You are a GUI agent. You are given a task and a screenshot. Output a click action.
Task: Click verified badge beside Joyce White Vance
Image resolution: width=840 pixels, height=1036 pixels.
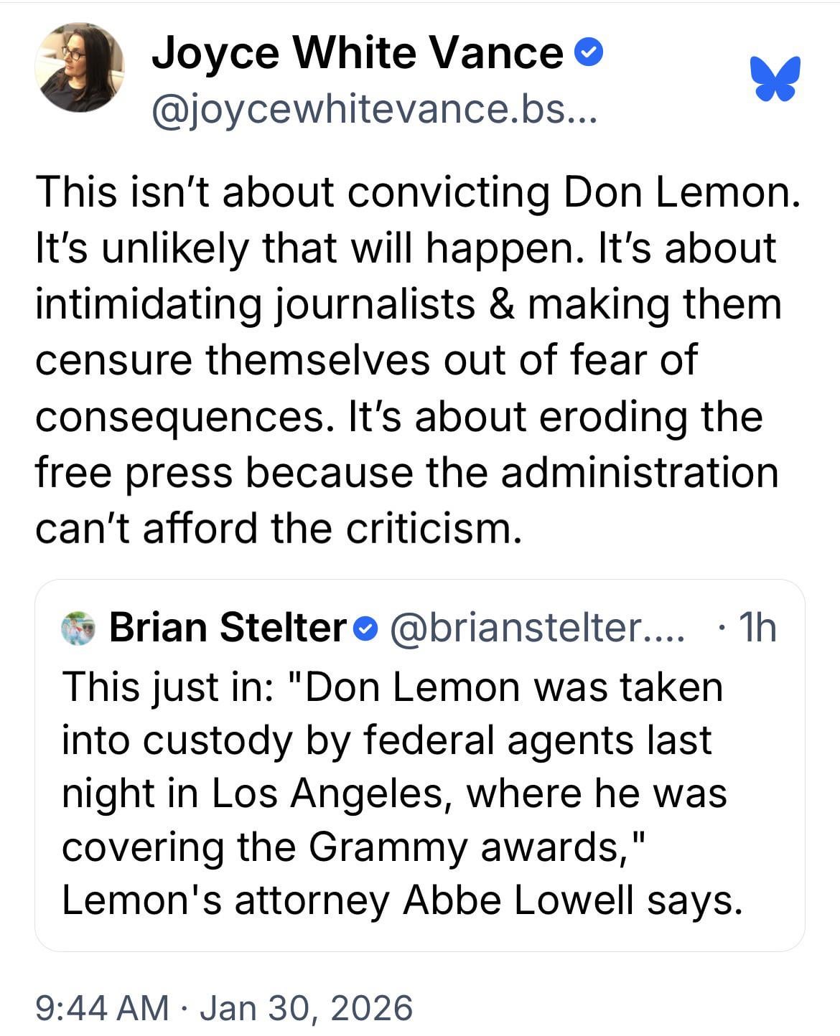(x=590, y=52)
